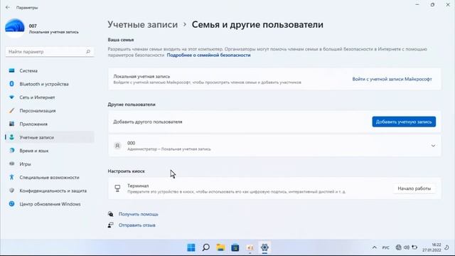455x256 pixels.
Task: Click the Центр обновления Windows icon
Action: 11,204
